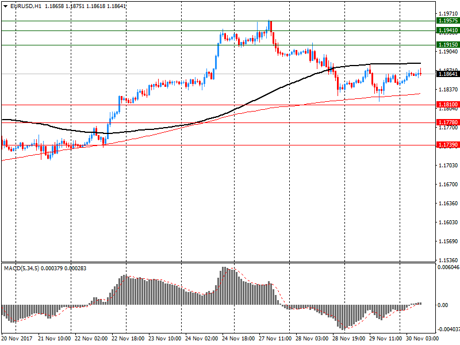Click the 20 Nov 2017 time axis label

click(18, 339)
